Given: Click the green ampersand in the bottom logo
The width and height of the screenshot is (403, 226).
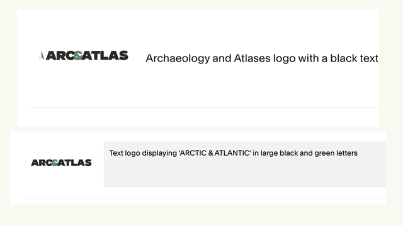Looking at the screenshot, I should [x=55, y=163].
